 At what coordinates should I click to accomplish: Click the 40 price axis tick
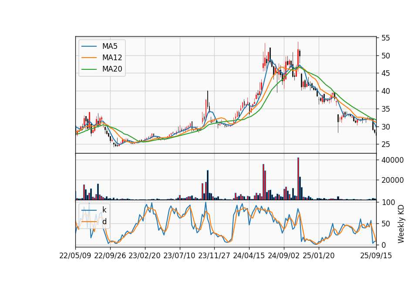click(x=385, y=91)
